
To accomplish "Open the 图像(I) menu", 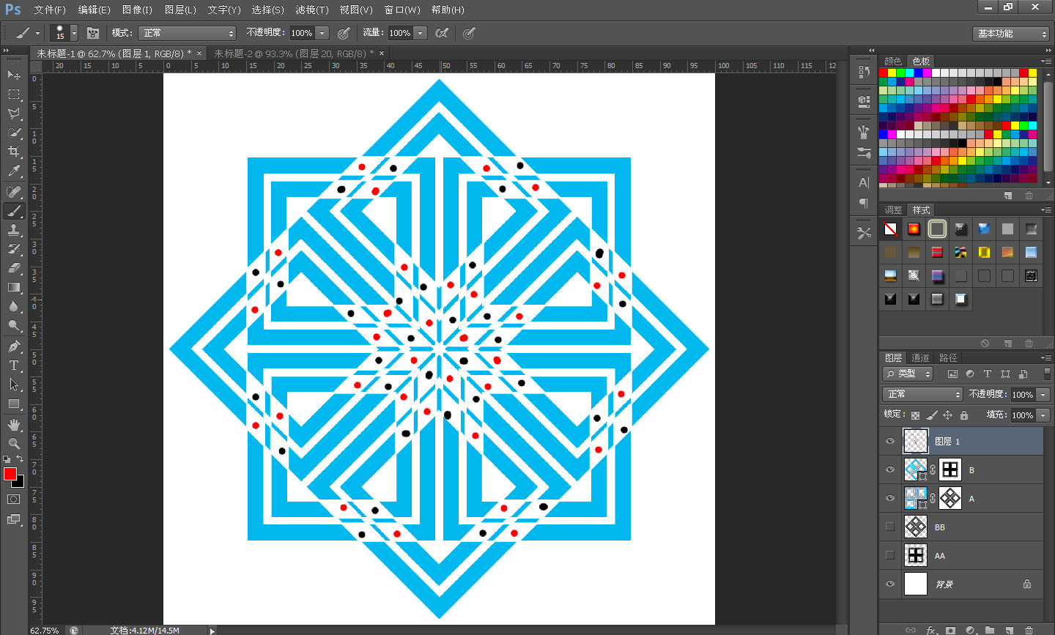I will [x=137, y=10].
